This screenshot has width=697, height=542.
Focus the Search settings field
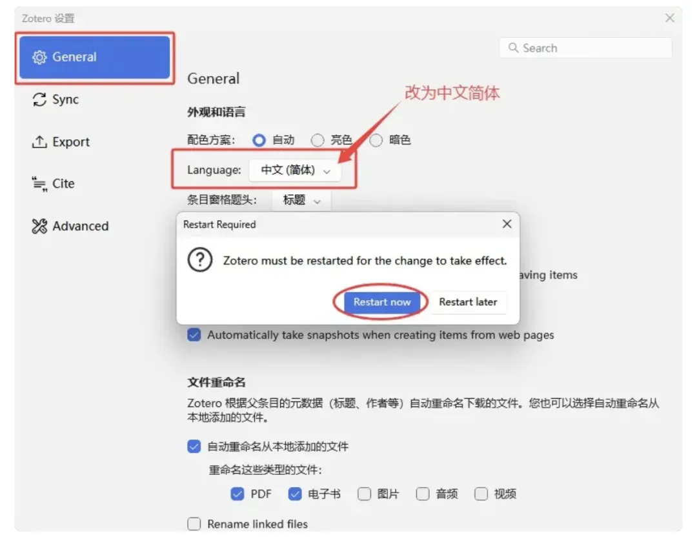click(585, 48)
